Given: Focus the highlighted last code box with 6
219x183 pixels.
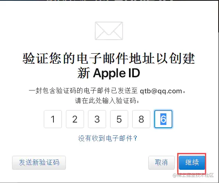Looking at the screenshot, I should click(163, 119).
